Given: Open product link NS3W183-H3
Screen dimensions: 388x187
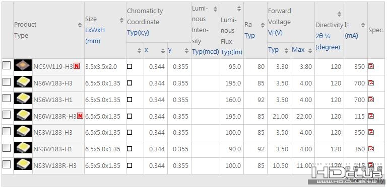Looking at the screenshot, I should point(53,133).
